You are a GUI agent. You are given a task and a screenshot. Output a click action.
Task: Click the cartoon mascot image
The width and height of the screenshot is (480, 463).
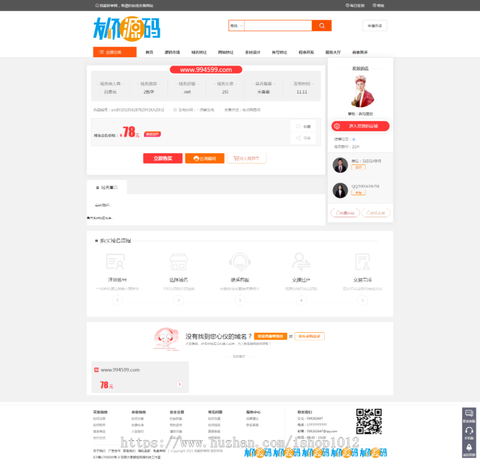pos(166,339)
